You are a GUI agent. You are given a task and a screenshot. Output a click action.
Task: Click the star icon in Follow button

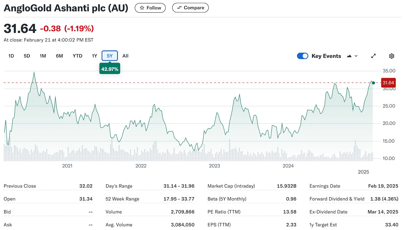click(x=142, y=8)
